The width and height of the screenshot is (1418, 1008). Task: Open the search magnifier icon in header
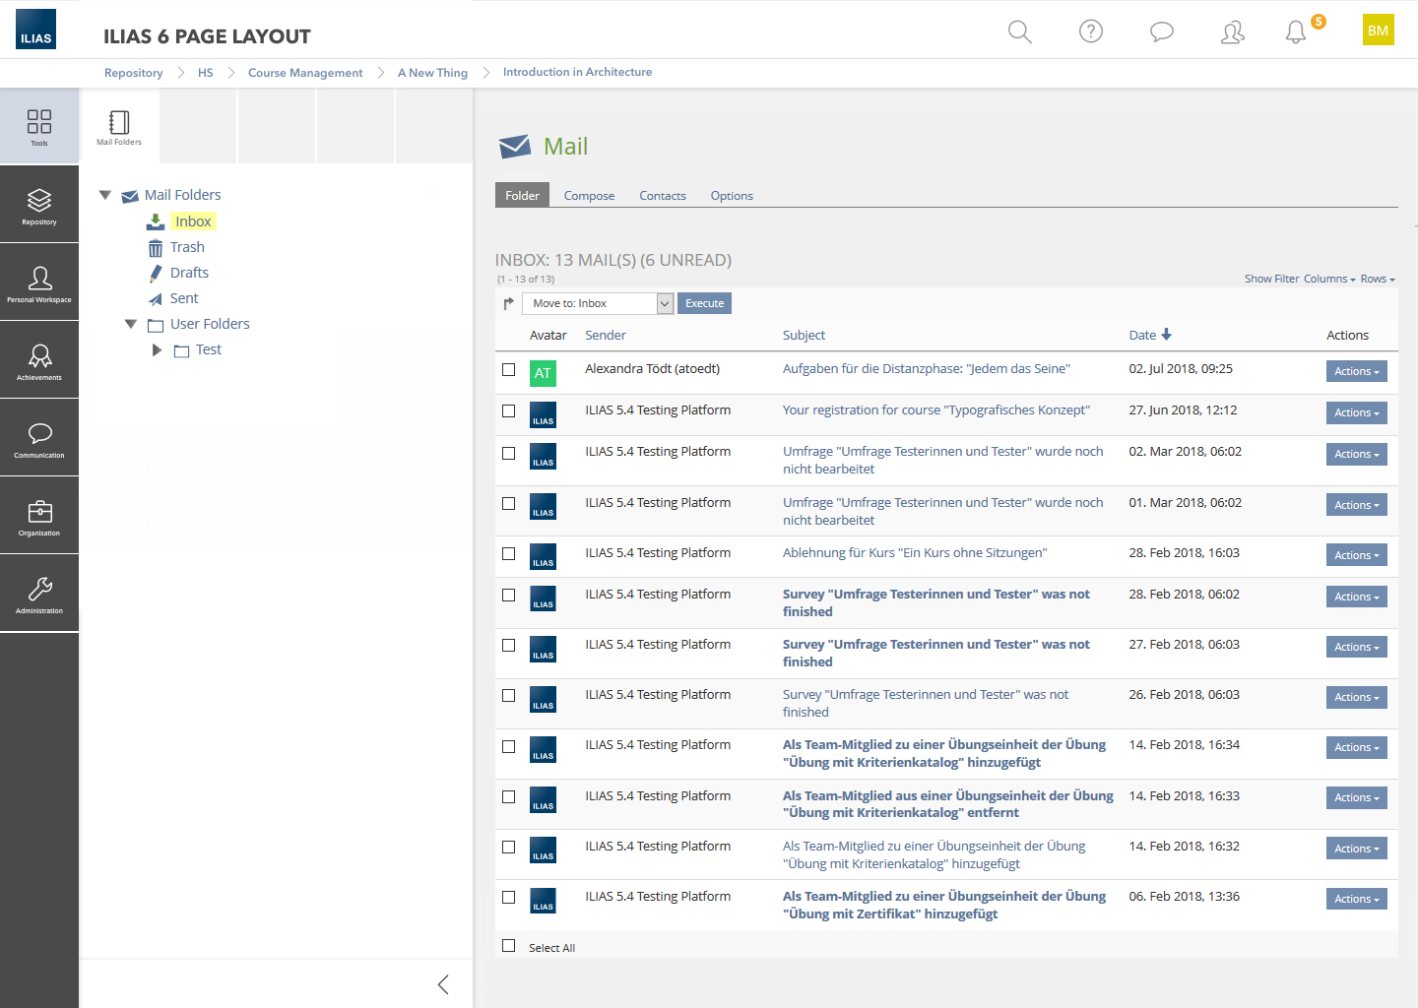click(x=1019, y=31)
